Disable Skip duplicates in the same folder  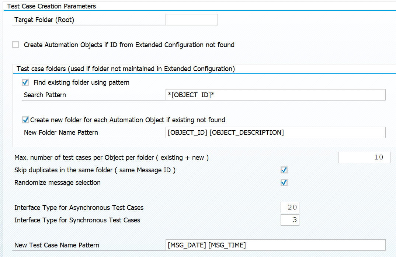pyautogui.click(x=284, y=170)
